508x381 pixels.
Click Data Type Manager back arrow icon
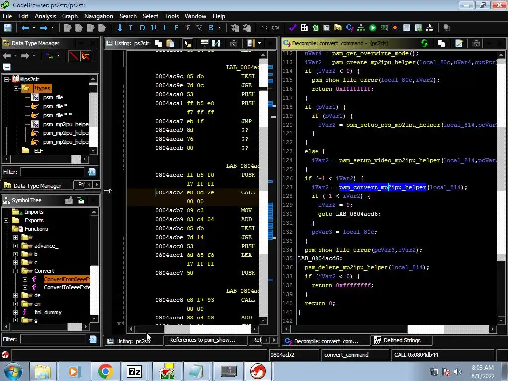[7, 56]
